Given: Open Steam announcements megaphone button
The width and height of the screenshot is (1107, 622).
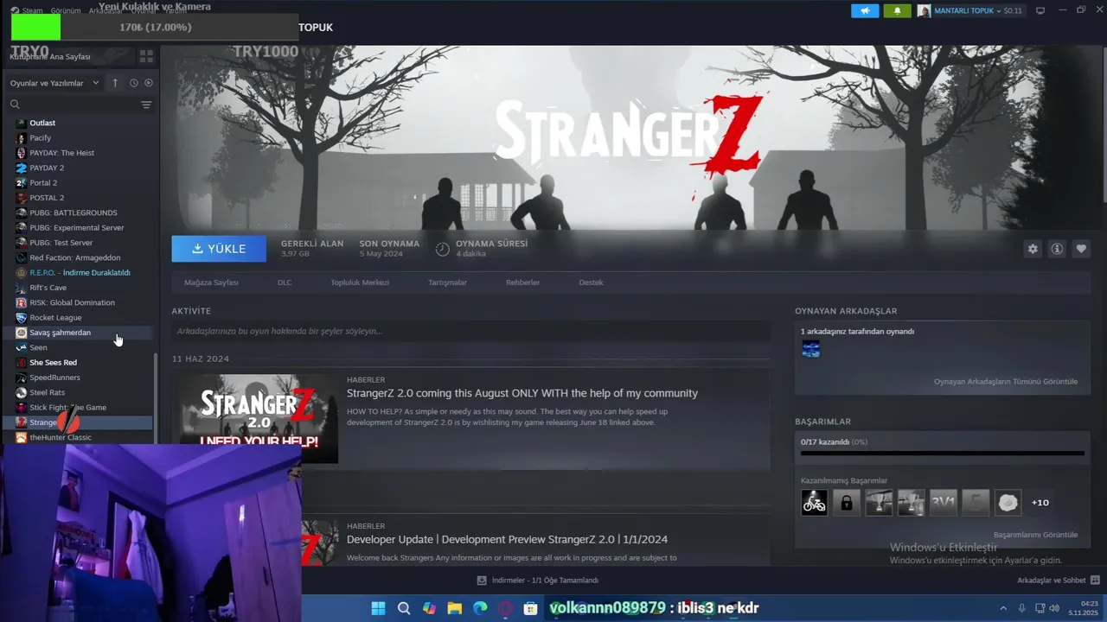Looking at the screenshot, I should click(x=865, y=11).
